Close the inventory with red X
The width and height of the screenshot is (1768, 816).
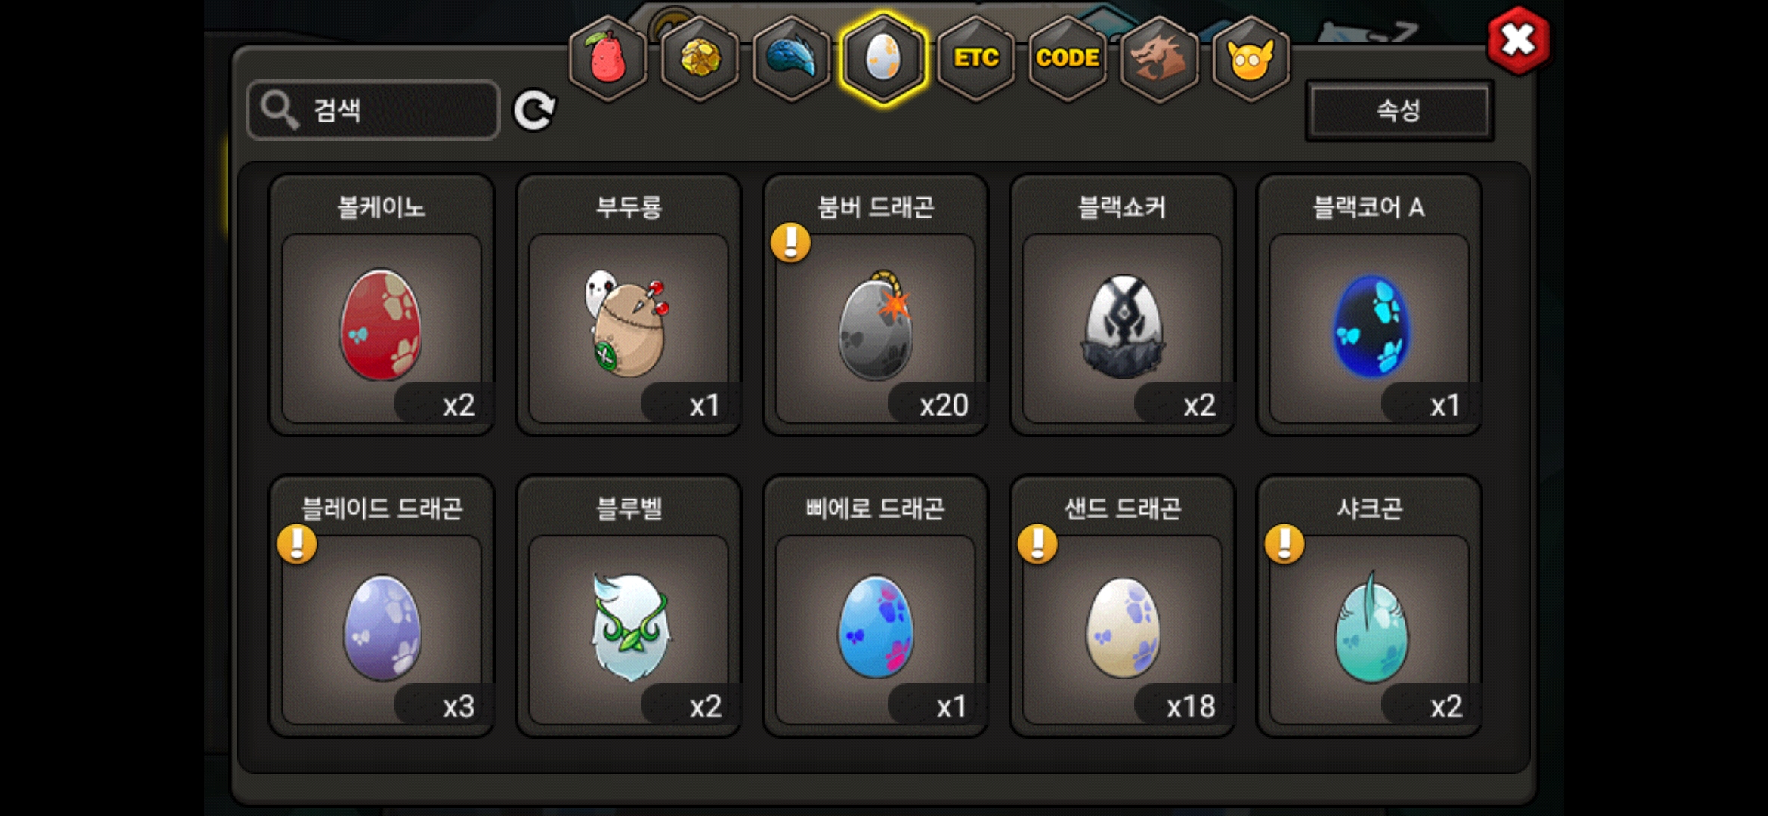1518,40
